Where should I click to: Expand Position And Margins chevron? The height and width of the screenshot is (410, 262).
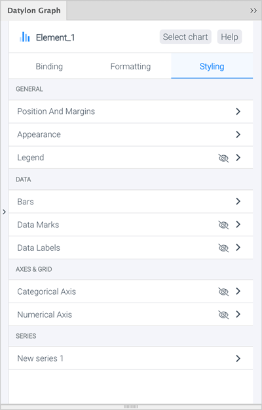(x=238, y=111)
